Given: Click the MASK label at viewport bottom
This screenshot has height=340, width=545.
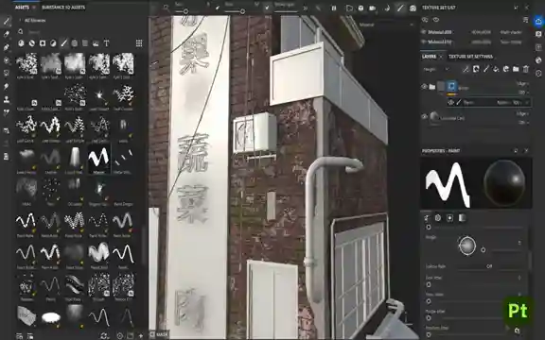Looking at the screenshot, I should pyautogui.click(x=162, y=334).
